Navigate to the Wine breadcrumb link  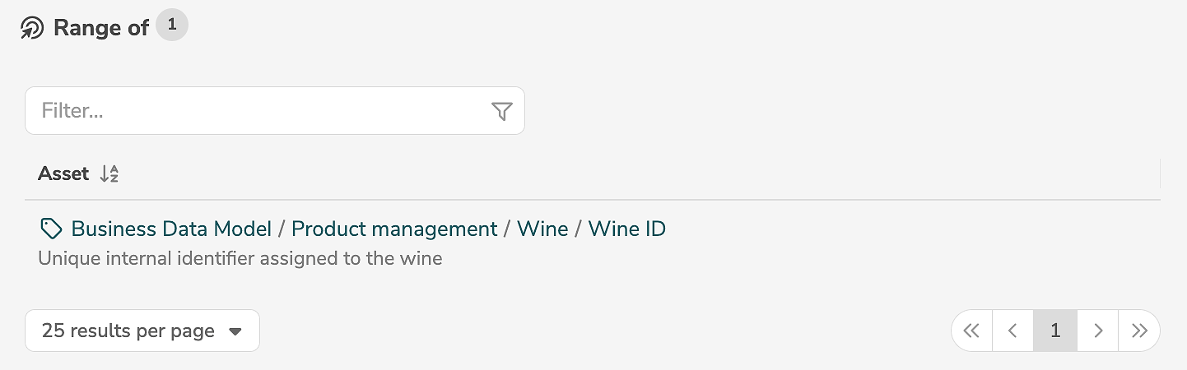tap(542, 229)
